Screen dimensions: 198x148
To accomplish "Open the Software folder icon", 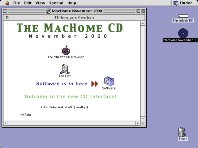I will (x=109, y=81).
